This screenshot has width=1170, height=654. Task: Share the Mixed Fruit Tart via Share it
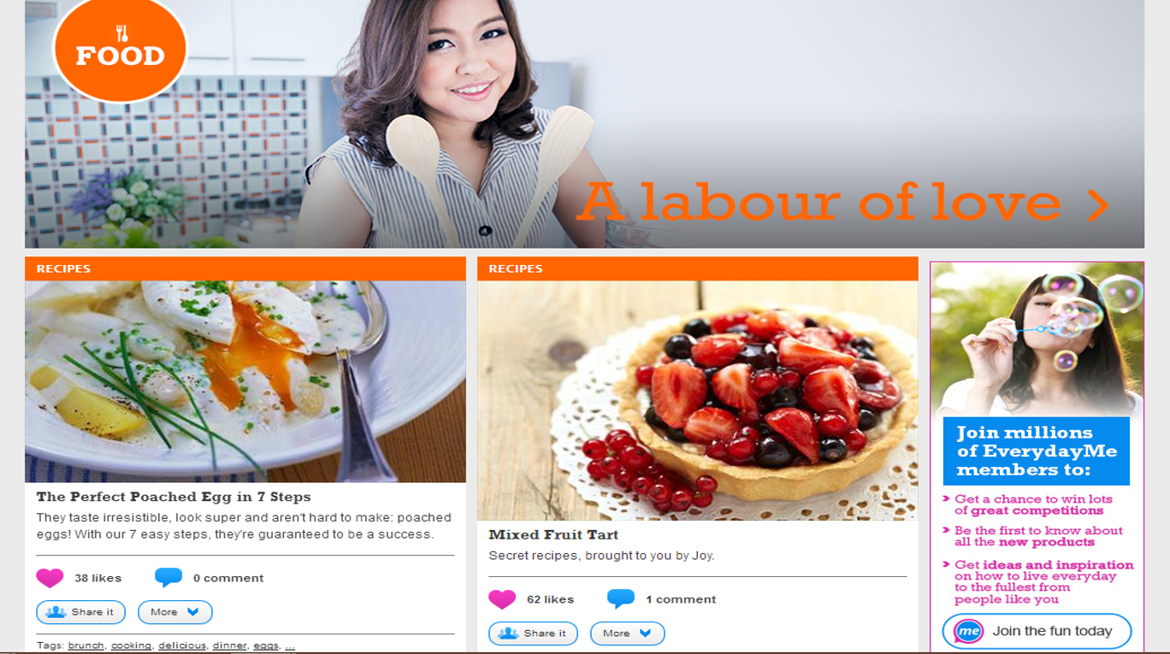[533, 633]
